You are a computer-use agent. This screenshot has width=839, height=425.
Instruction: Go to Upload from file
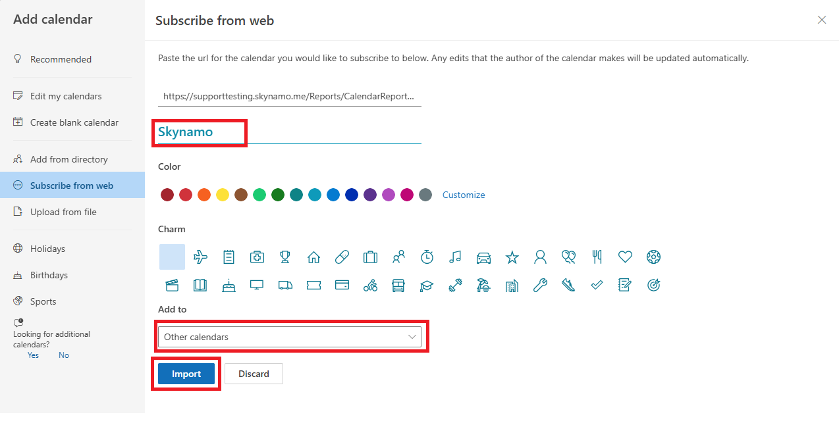[63, 212]
